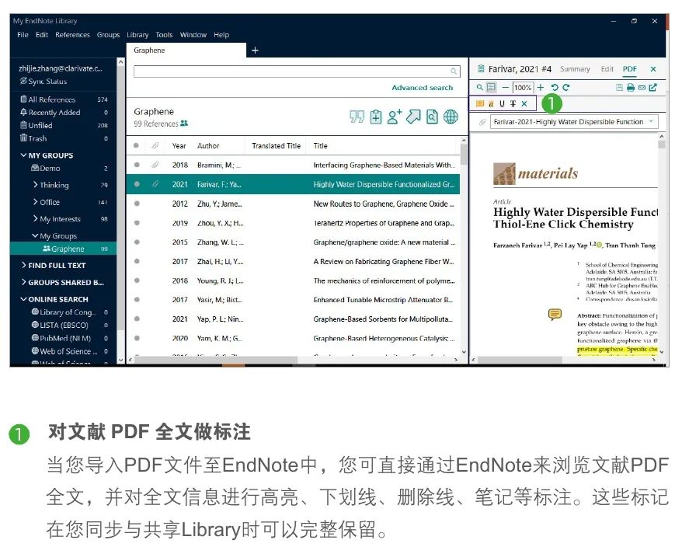This screenshot has height=547, width=682.
Task: Zoom in the PDF with plus icon
Action: click(x=540, y=88)
